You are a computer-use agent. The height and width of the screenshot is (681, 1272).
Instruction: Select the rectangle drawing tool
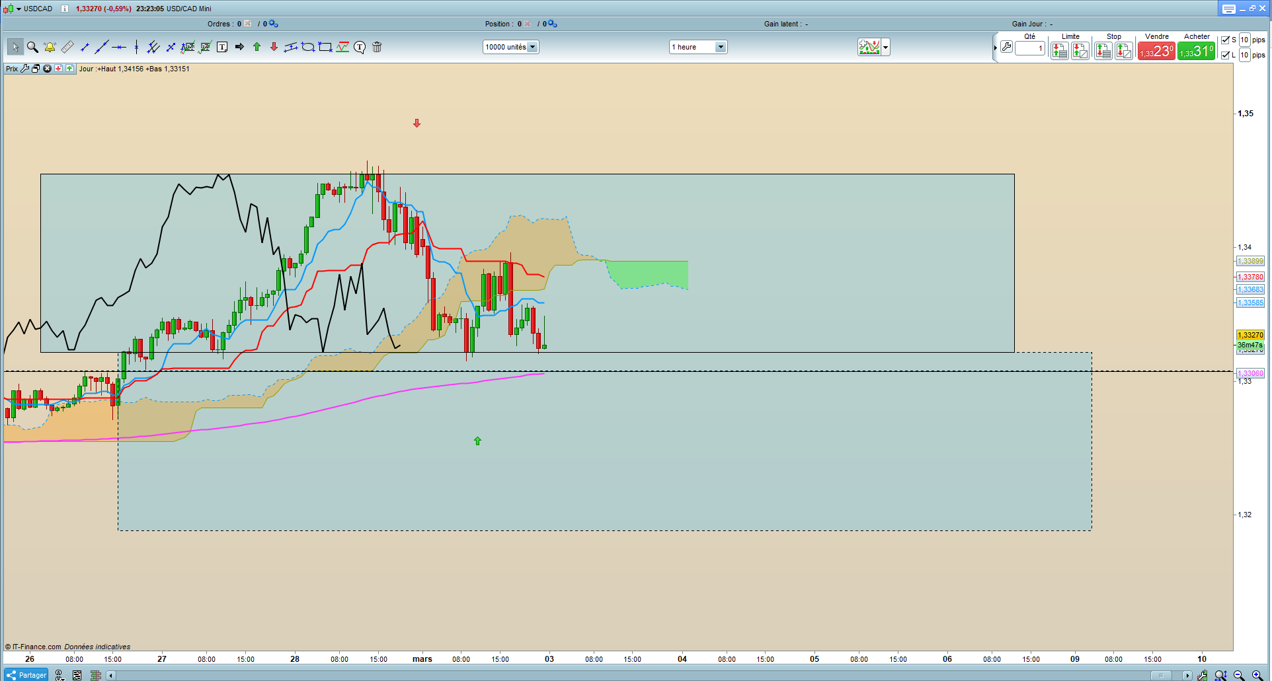tap(325, 47)
